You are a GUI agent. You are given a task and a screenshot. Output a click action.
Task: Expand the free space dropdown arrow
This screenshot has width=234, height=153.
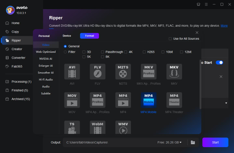pyautogui.click(x=181, y=142)
